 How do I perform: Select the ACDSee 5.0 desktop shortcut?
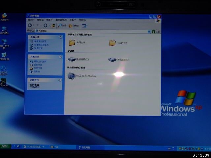(4, 83)
